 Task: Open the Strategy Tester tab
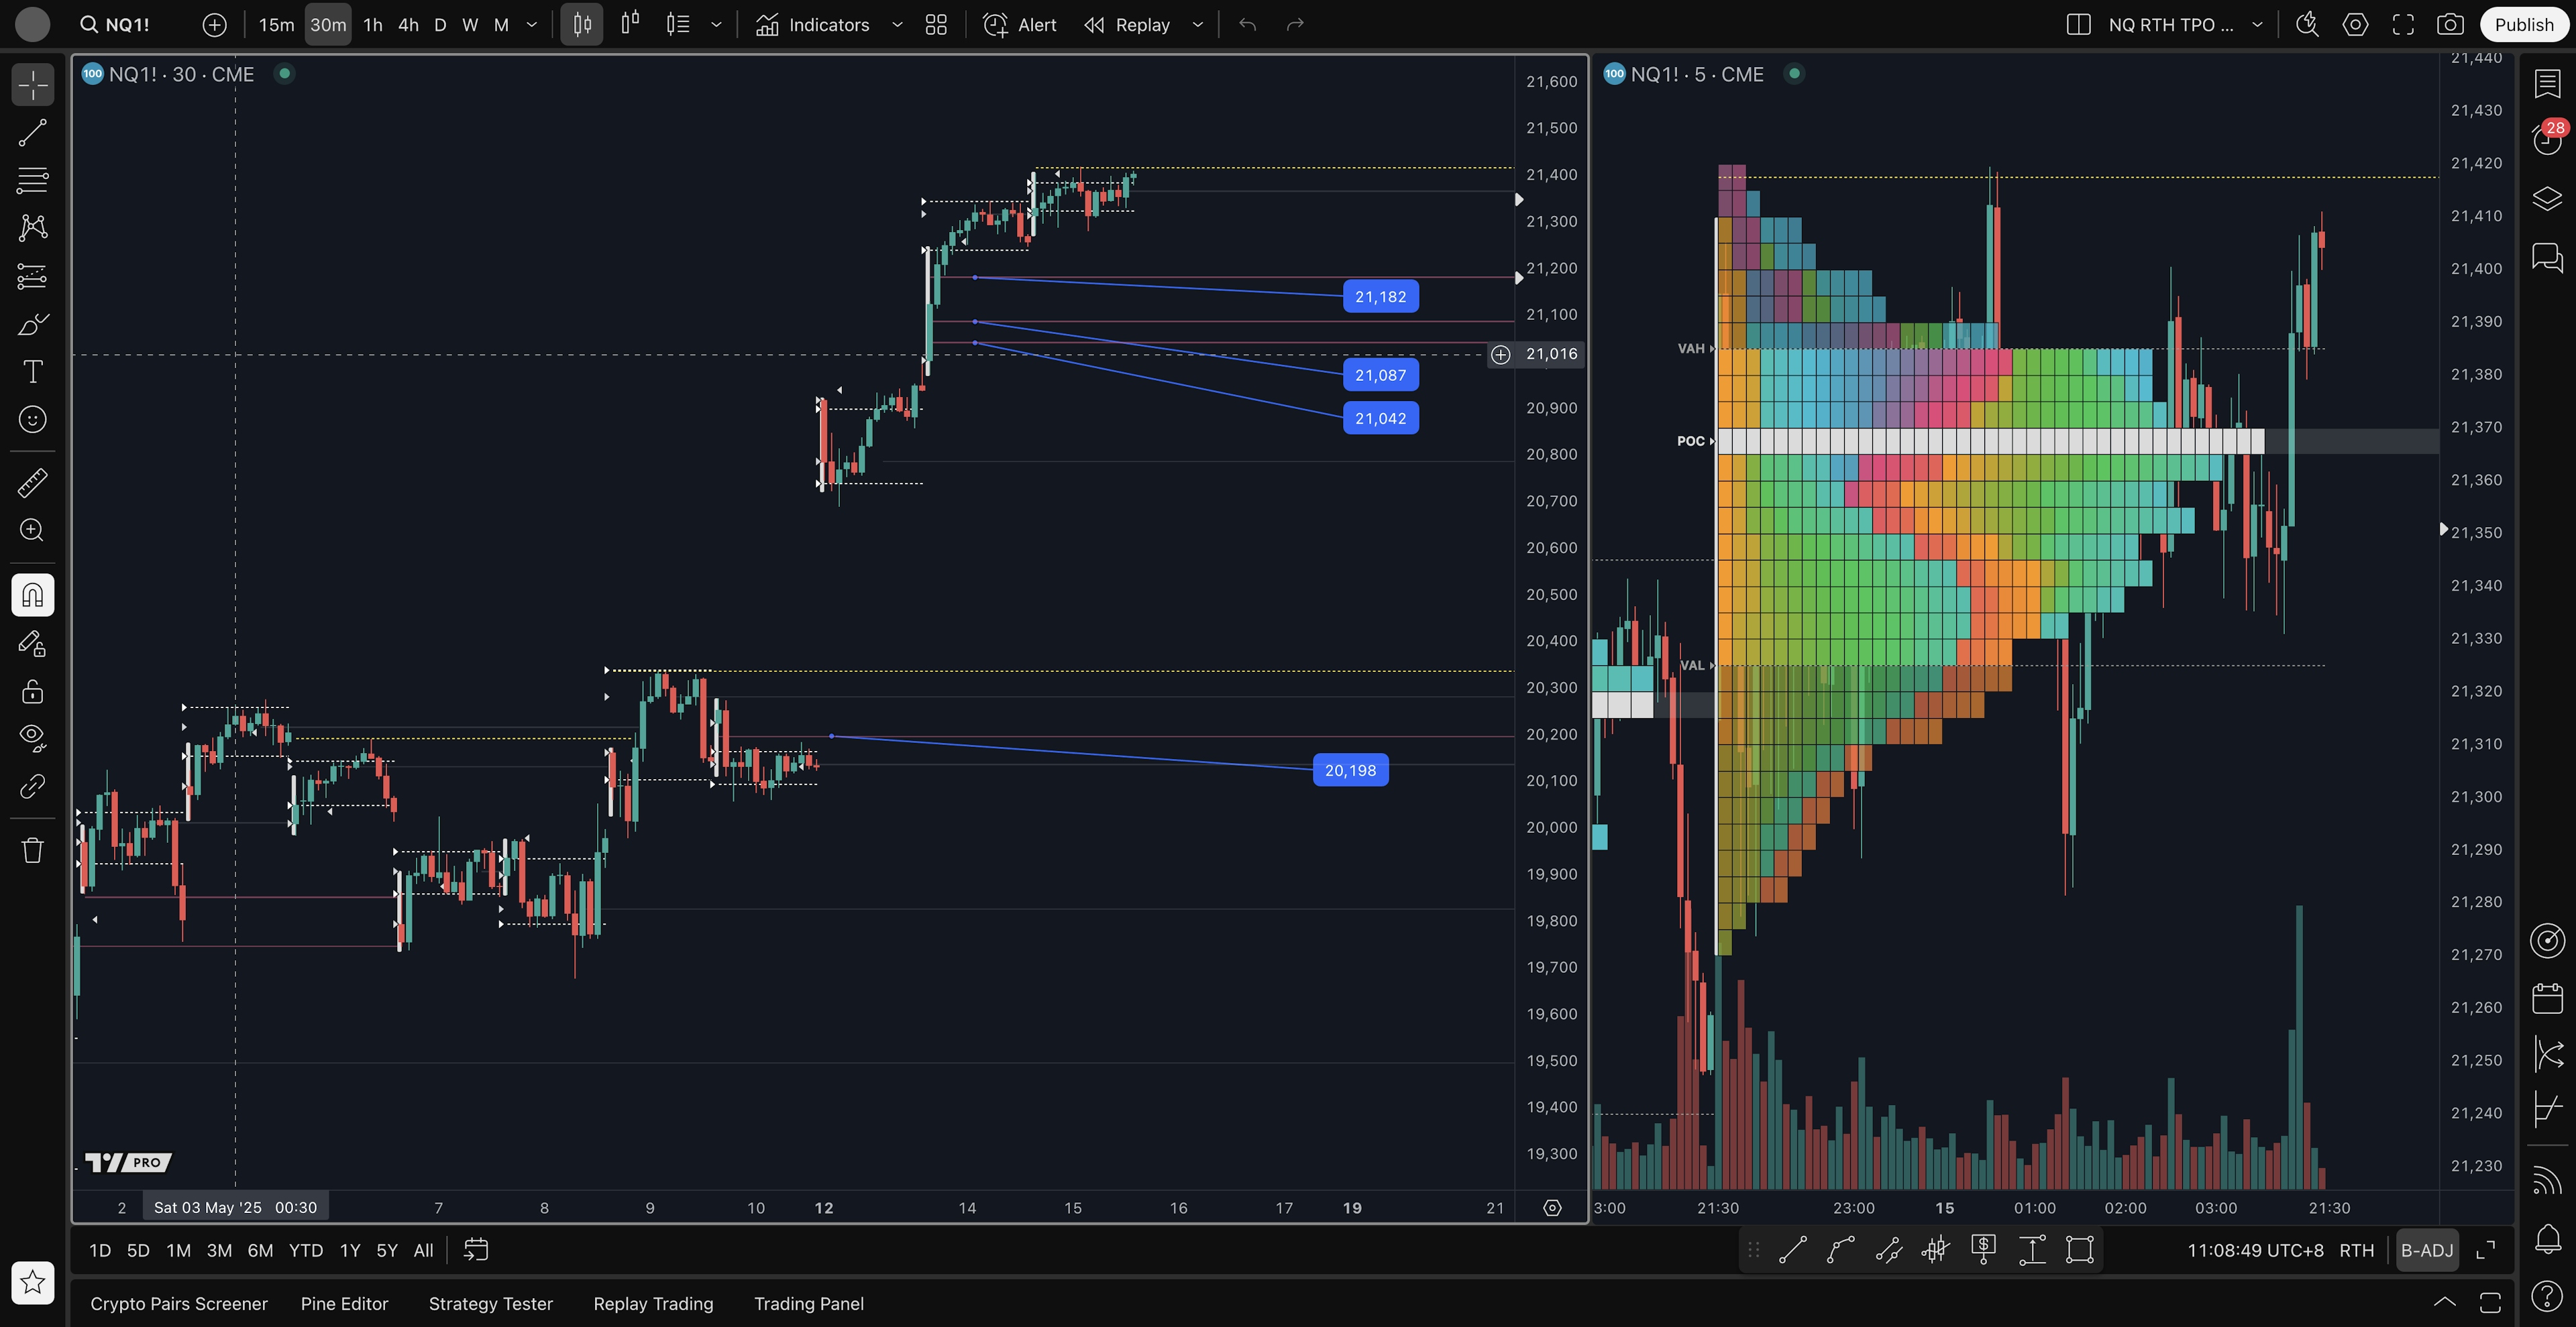(x=490, y=1303)
